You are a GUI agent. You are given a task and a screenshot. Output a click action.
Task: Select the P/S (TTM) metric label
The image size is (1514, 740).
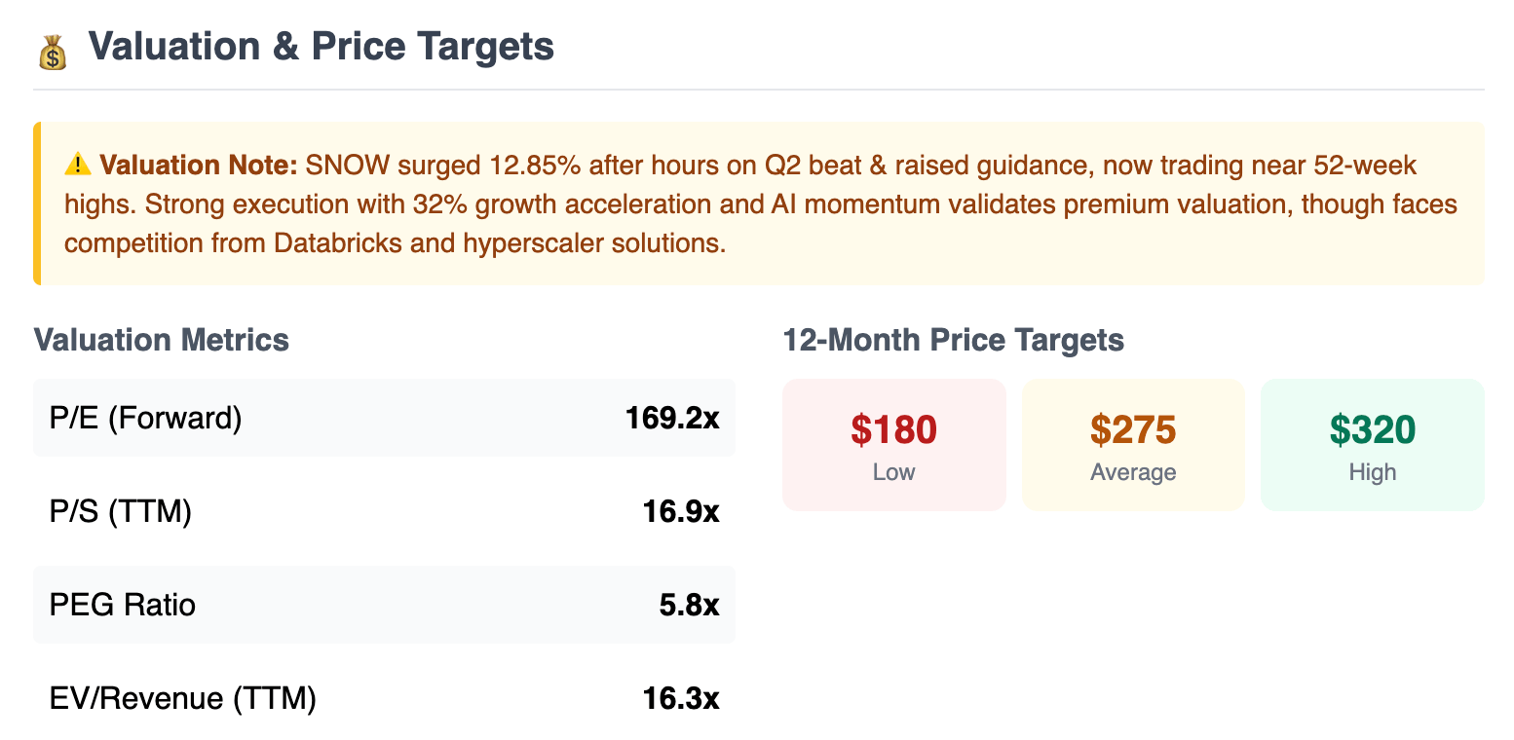121,511
